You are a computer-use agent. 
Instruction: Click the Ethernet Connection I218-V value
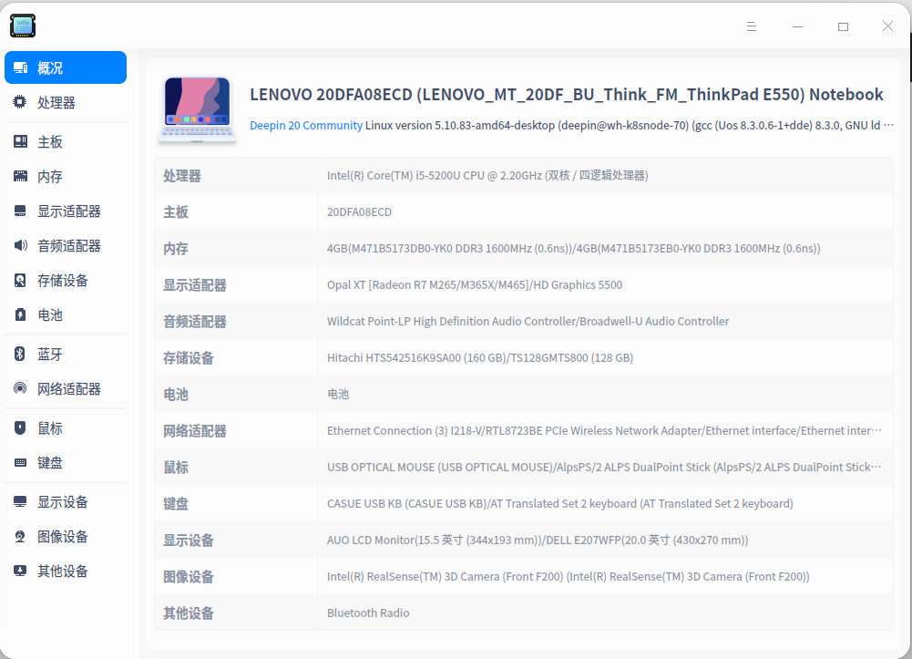(x=604, y=430)
